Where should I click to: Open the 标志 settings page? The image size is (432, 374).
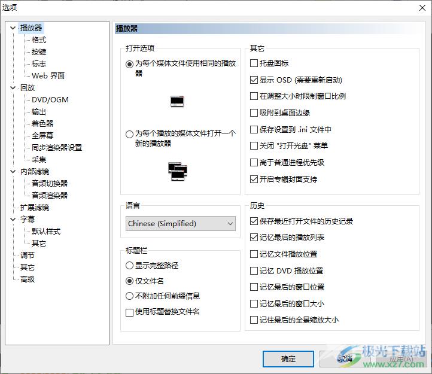(39, 64)
